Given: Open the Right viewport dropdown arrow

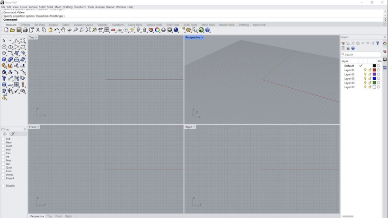Looking at the screenshot, I should (194, 127).
